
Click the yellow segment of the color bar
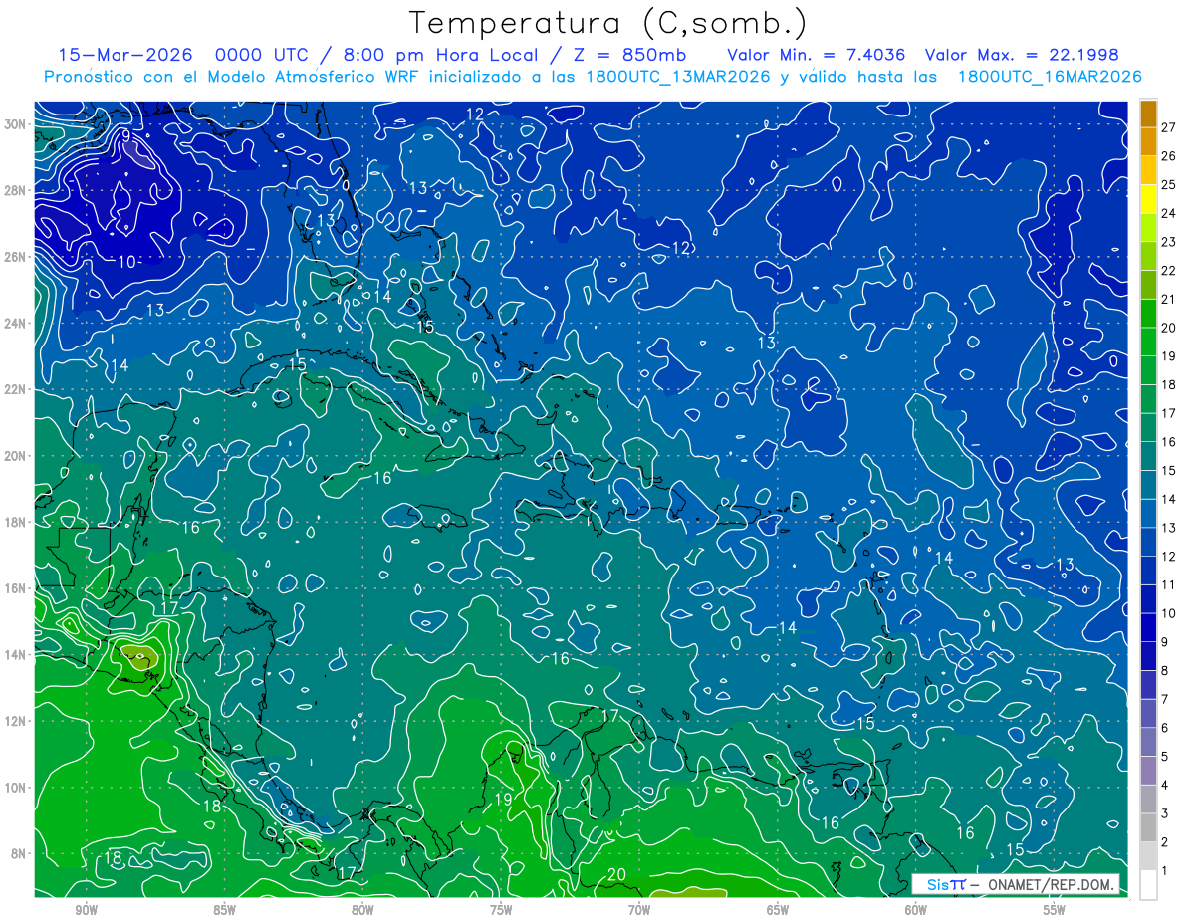(1148, 198)
